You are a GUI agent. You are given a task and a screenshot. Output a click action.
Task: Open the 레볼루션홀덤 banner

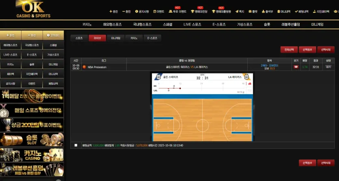32,170
